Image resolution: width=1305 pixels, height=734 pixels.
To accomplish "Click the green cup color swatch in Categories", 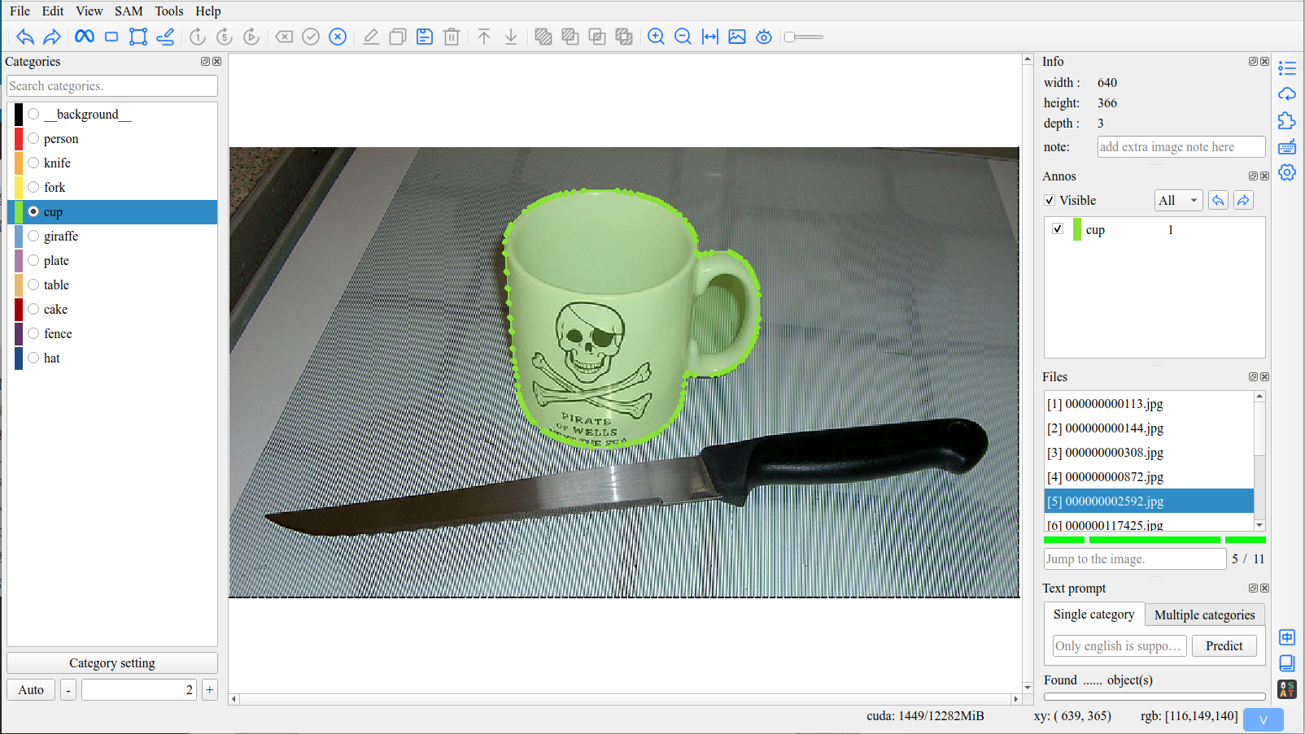I will point(19,211).
